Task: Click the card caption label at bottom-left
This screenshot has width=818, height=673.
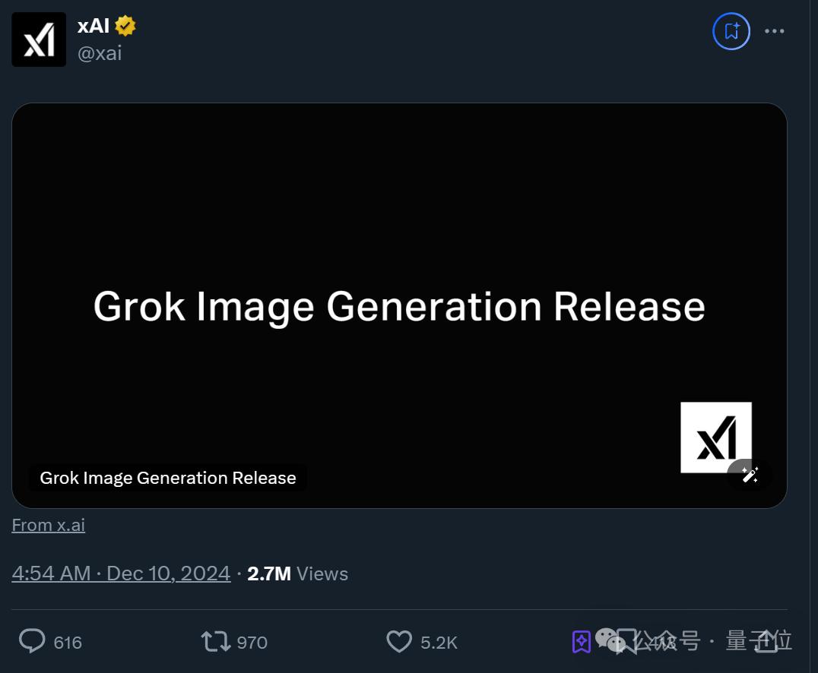Action: click(168, 478)
